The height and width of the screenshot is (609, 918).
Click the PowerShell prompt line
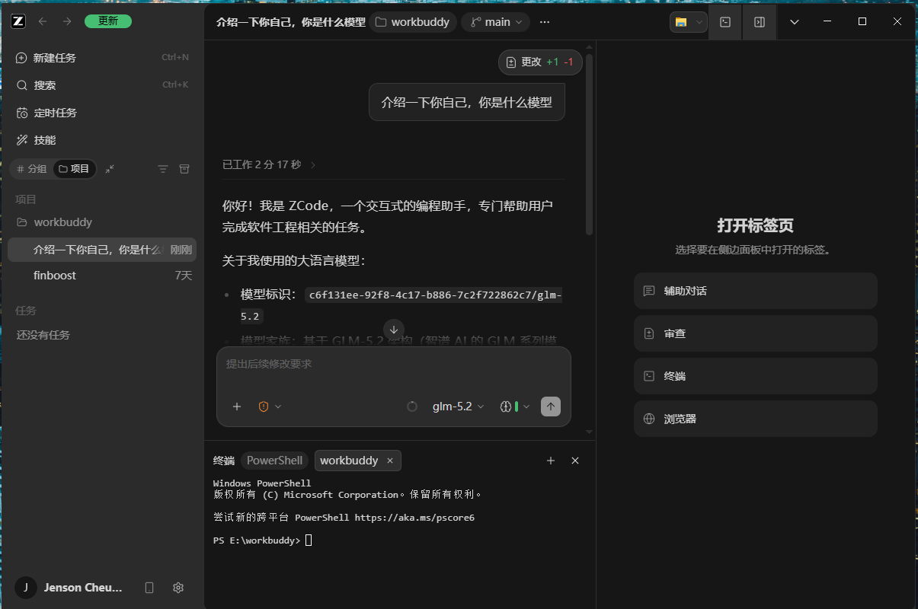[x=263, y=540]
